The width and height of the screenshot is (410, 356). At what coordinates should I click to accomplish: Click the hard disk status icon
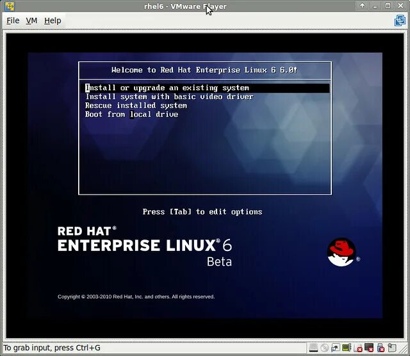point(313,348)
